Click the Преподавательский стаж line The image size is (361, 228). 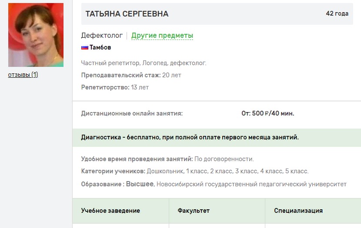tap(131, 75)
